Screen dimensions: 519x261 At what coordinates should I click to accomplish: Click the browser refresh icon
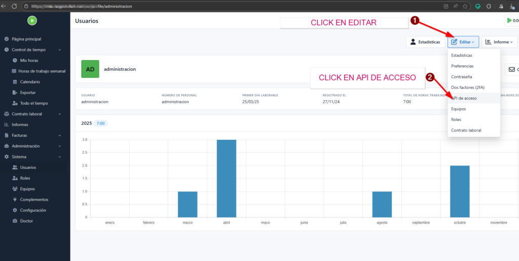point(14,6)
